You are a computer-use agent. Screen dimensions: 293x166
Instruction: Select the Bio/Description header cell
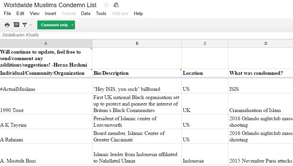(x=137, y=73)
